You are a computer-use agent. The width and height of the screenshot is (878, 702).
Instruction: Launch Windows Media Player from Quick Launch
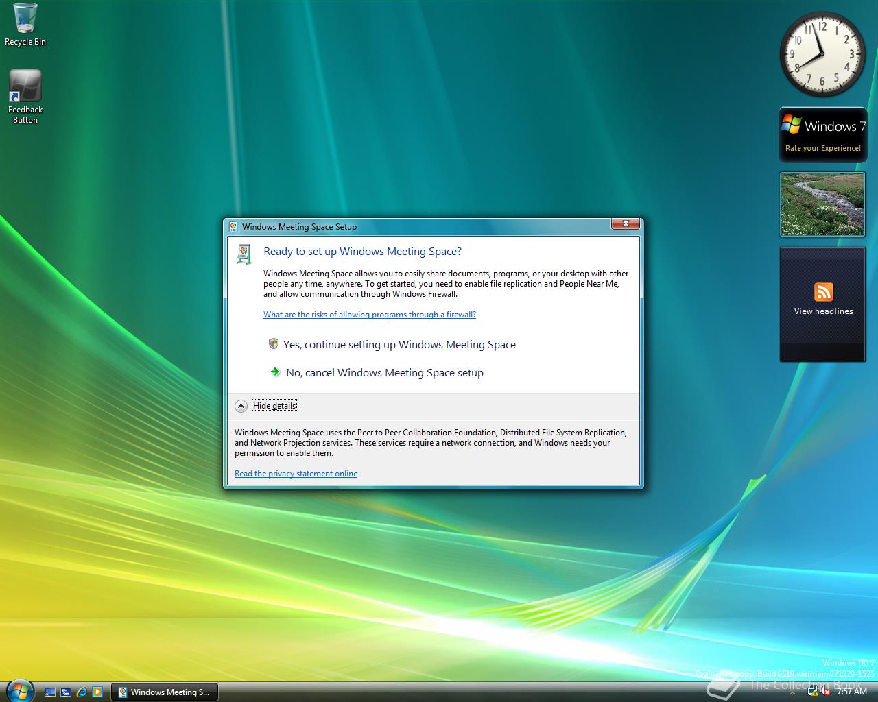(97, 692)
